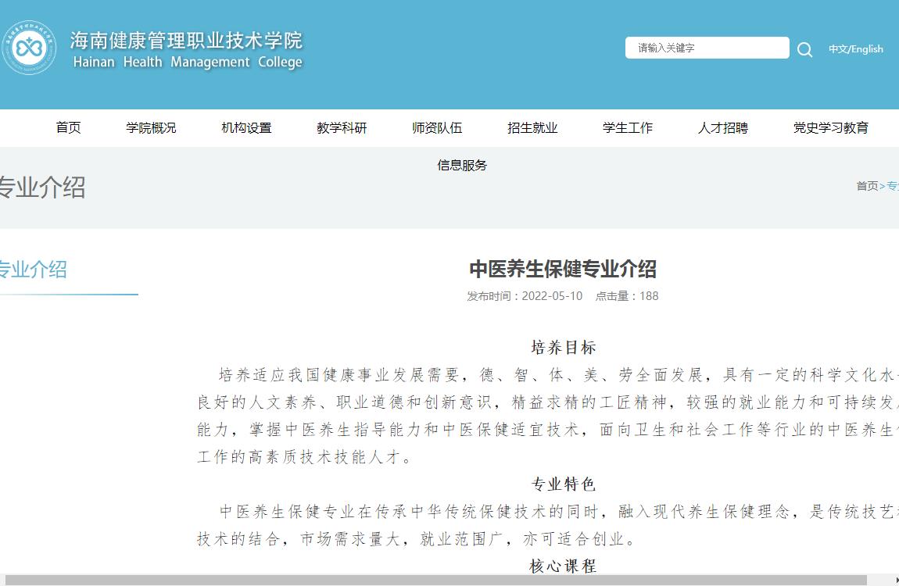The image size is (899, 586).
Task: Click the college name title 海南健康管理职业技术学院
Action: [x=186, y=40]
